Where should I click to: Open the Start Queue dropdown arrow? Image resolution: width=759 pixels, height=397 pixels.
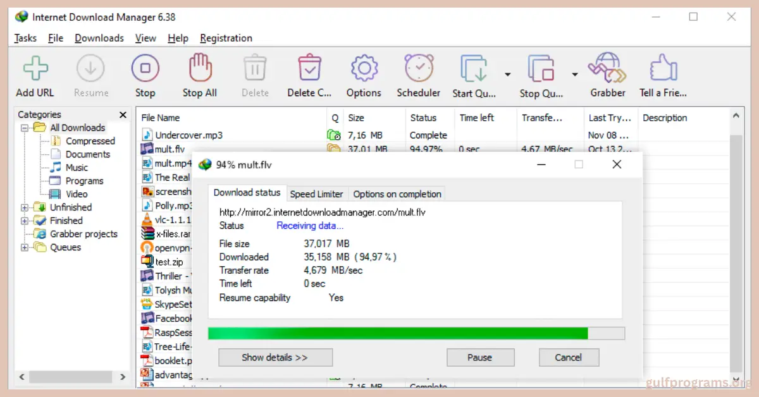coord(508,75)
